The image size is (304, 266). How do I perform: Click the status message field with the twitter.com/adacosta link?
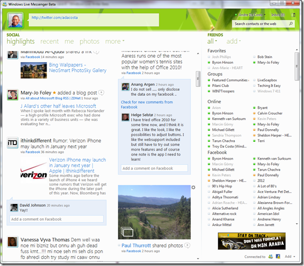coord(94,20)
